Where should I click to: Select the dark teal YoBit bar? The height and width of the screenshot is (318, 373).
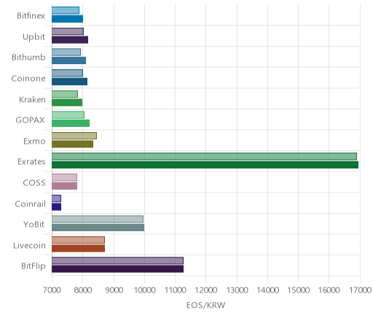[x=98, y=228]
